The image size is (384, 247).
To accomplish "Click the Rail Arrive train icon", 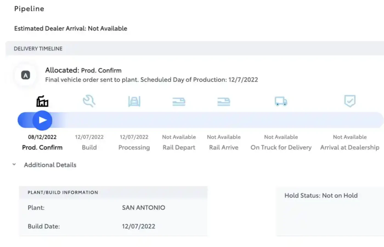I will [224, 102].
